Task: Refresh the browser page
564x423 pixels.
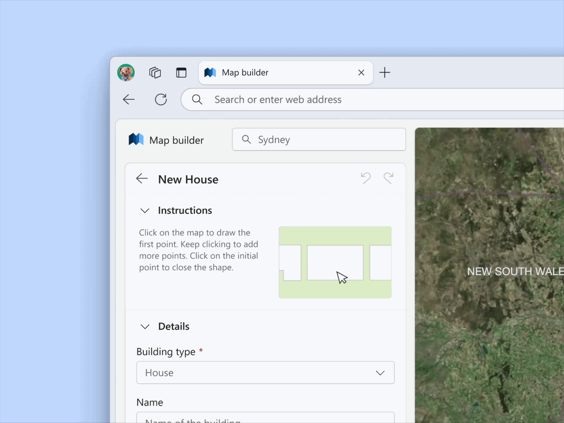Action: point(161,99)
